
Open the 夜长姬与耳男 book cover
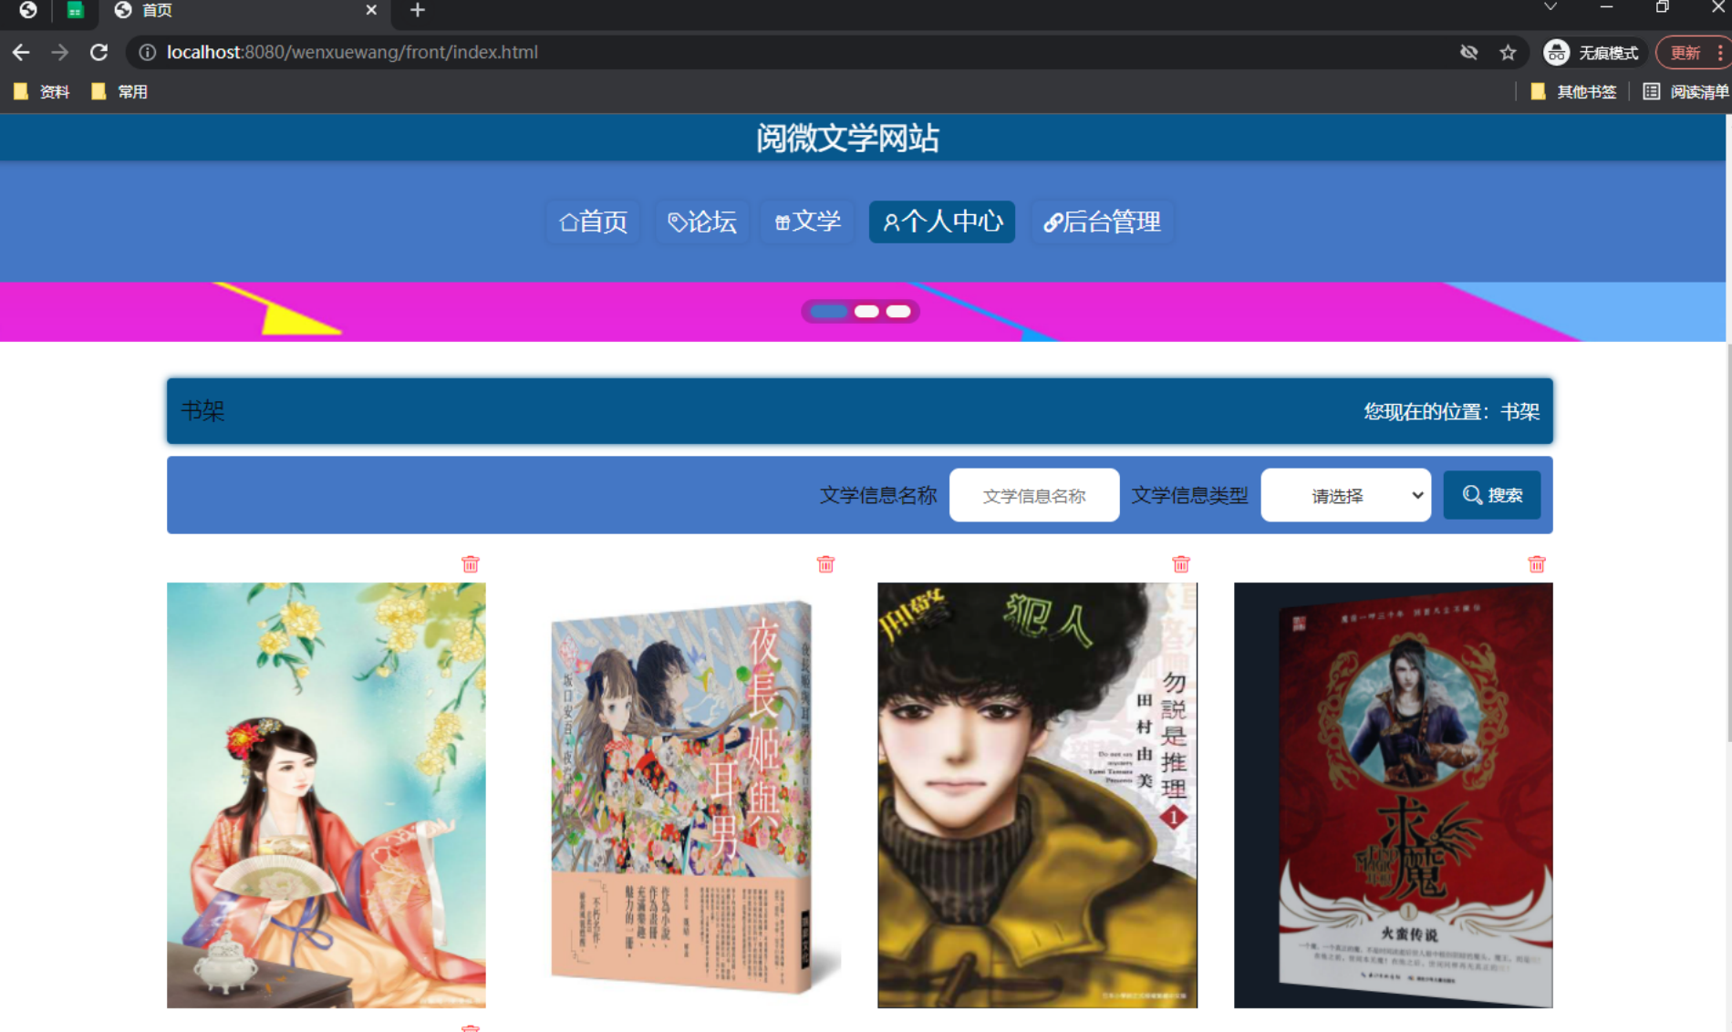coord(682,795)
